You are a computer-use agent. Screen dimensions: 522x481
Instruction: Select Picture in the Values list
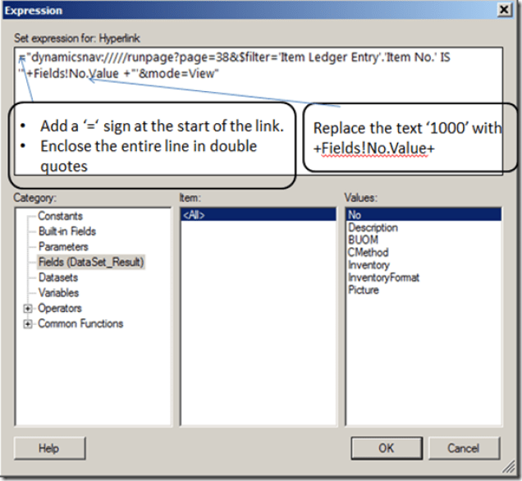(364, 290)
